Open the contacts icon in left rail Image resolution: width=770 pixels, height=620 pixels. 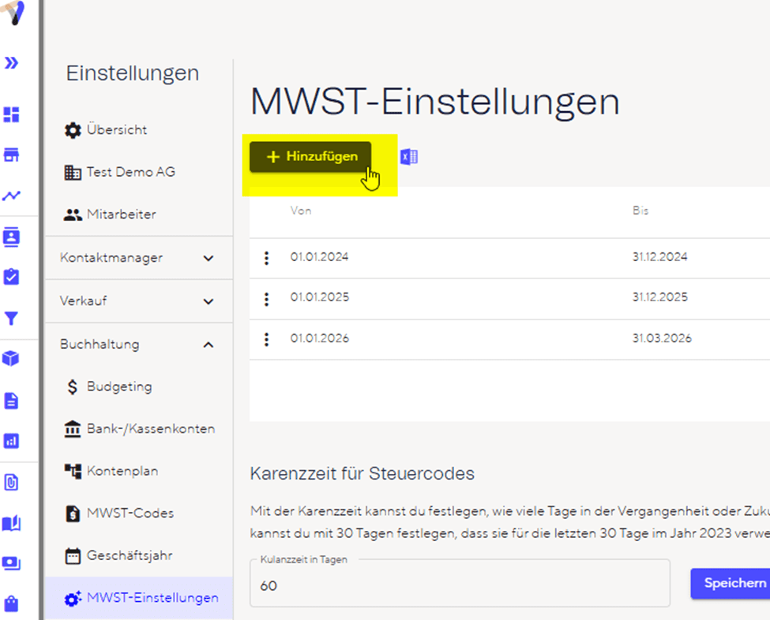click(x=12, y=237)
